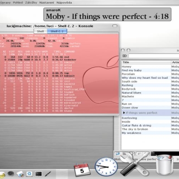179x179 pixels.
Task: Open the Pohled menu
Action: tap(18, 3)
